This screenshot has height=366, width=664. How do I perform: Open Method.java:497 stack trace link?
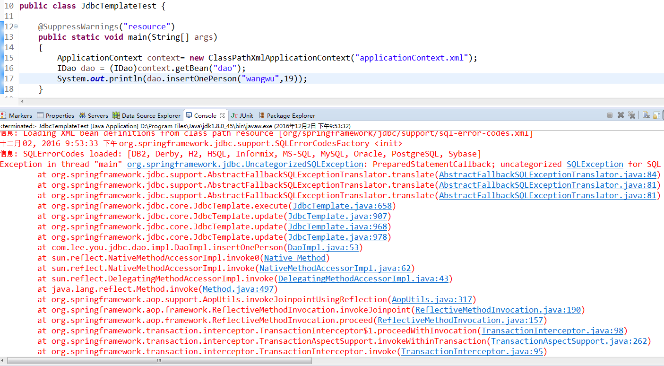(x=238, y=289)
